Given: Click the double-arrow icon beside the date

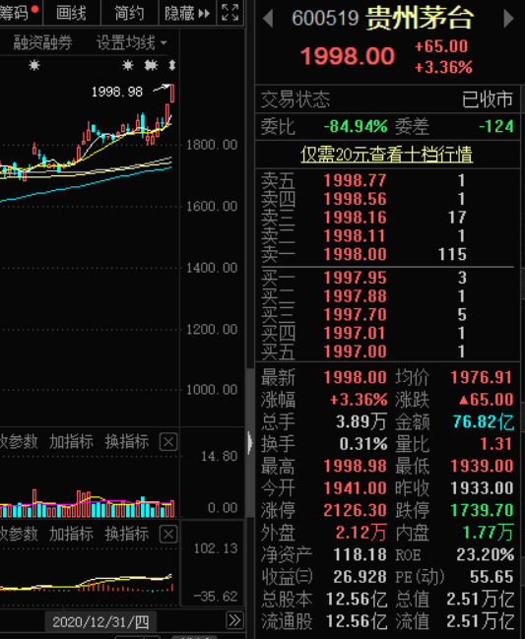Looking at the screenshot, I should coord(234,620).
